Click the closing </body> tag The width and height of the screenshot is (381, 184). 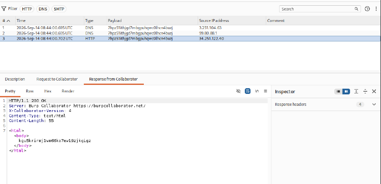pos(23,145)
